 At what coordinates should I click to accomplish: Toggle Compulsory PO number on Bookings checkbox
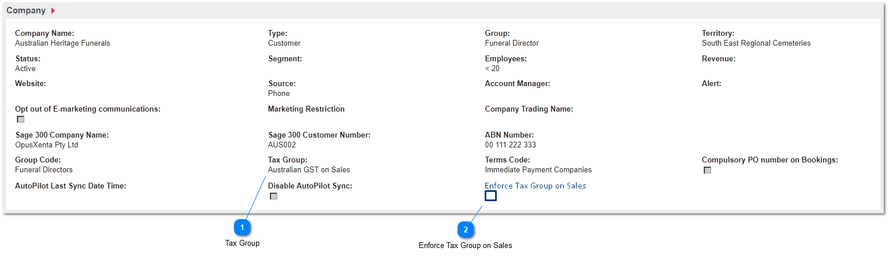pyautogui.click(x=707, y=170)
